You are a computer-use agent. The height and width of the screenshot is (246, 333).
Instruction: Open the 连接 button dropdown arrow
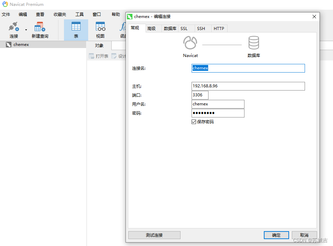tap(26, 29)
